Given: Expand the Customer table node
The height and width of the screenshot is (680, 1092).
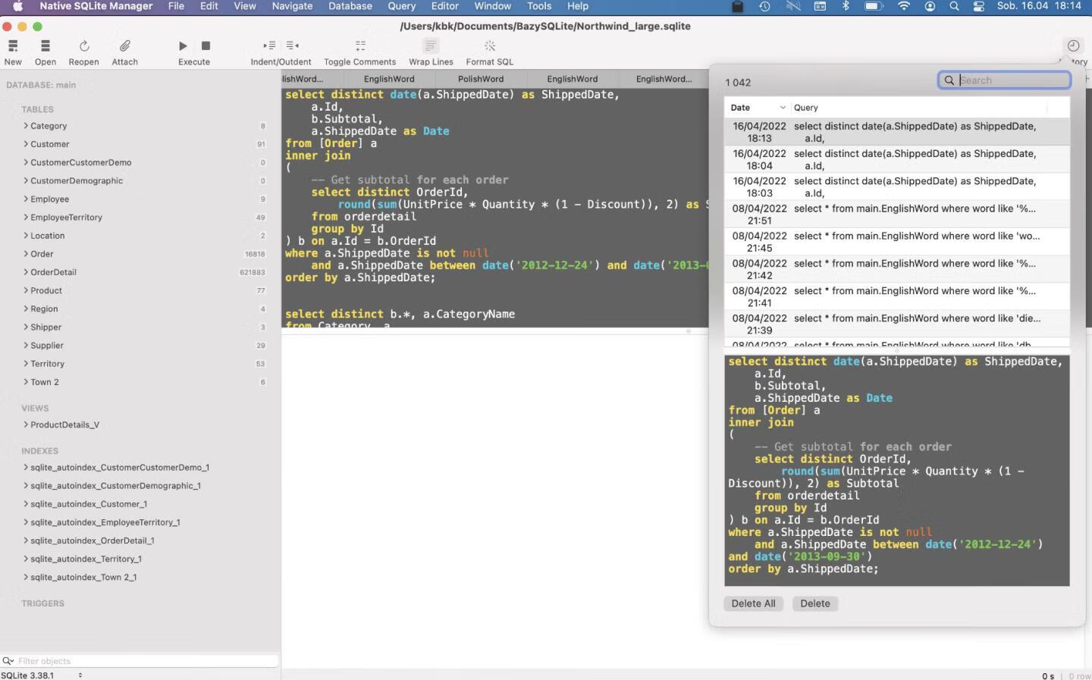Looking at the screenshot, I should (x=26, y=144).
